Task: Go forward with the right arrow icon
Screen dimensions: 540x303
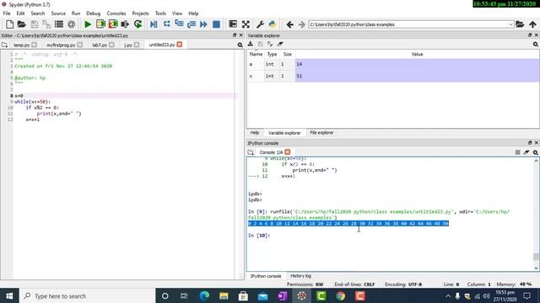Action: [x=302, y=24]
